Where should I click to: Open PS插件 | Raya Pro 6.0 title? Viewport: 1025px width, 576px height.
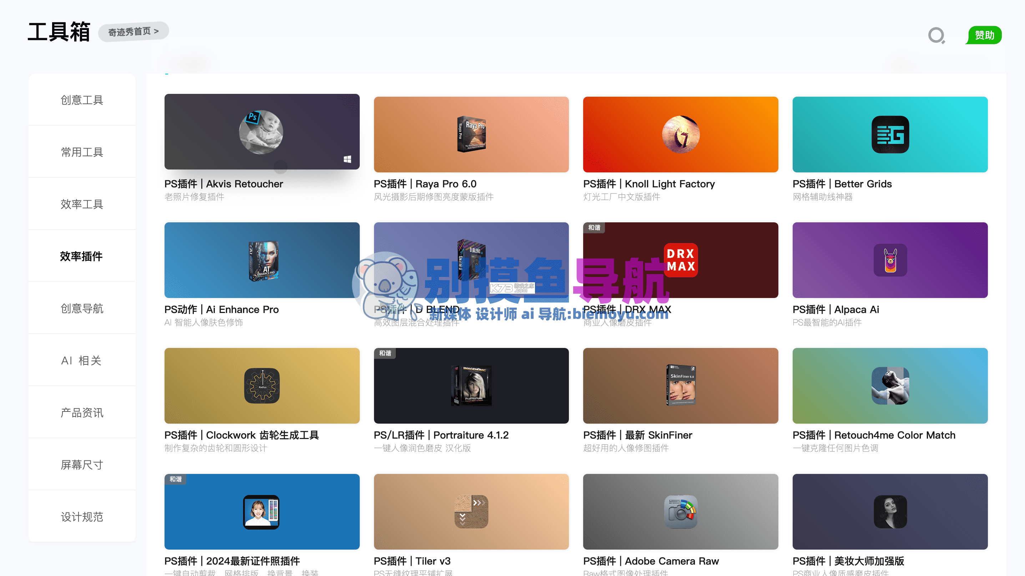tap(425, 184)
